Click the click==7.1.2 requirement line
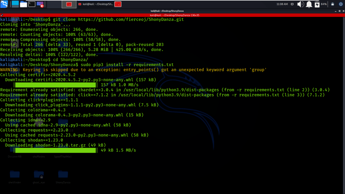Viewport: 345px width, 194px height. pos(162,95)
